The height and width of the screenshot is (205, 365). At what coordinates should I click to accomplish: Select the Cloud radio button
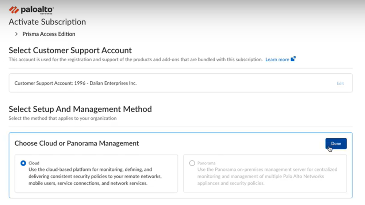23,163
